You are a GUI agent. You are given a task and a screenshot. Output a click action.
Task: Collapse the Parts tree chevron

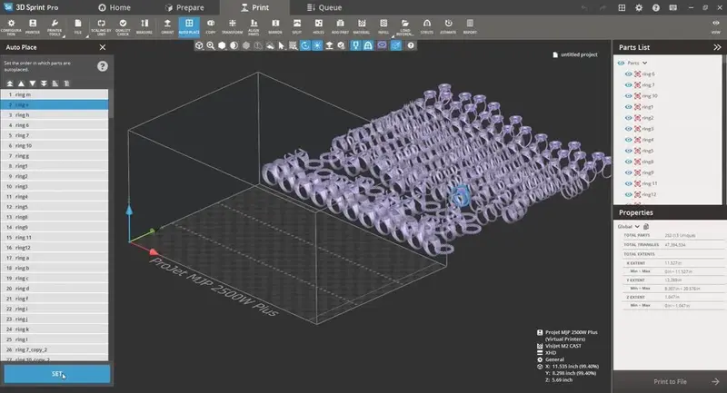click(645, 63)
